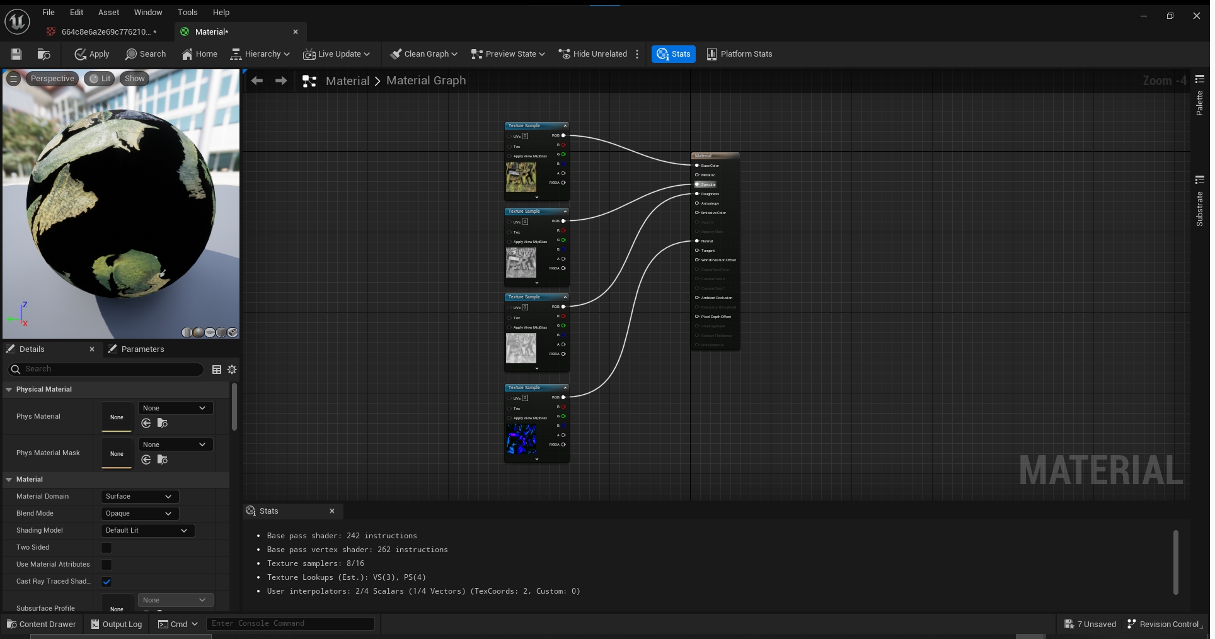Collapse the Physical Material section
The width and height of the screenshot is (1215, 639).
click(x=9, y=390)
